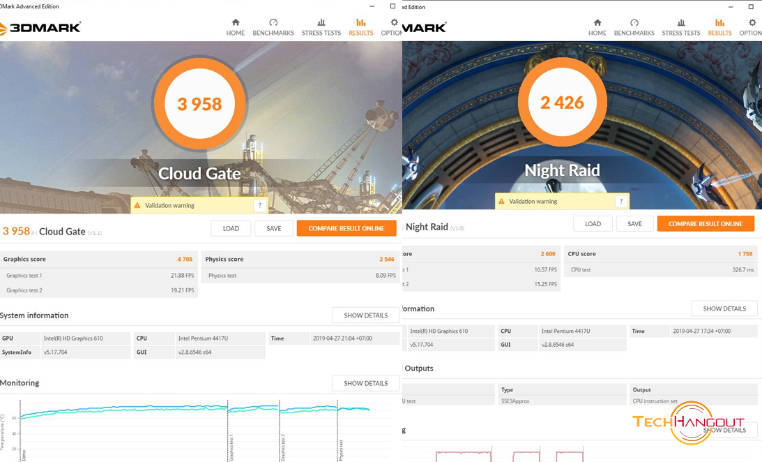Select the 15.25 FPS result in Night Raid
The image size is (762, 462).
coord(546,284)
